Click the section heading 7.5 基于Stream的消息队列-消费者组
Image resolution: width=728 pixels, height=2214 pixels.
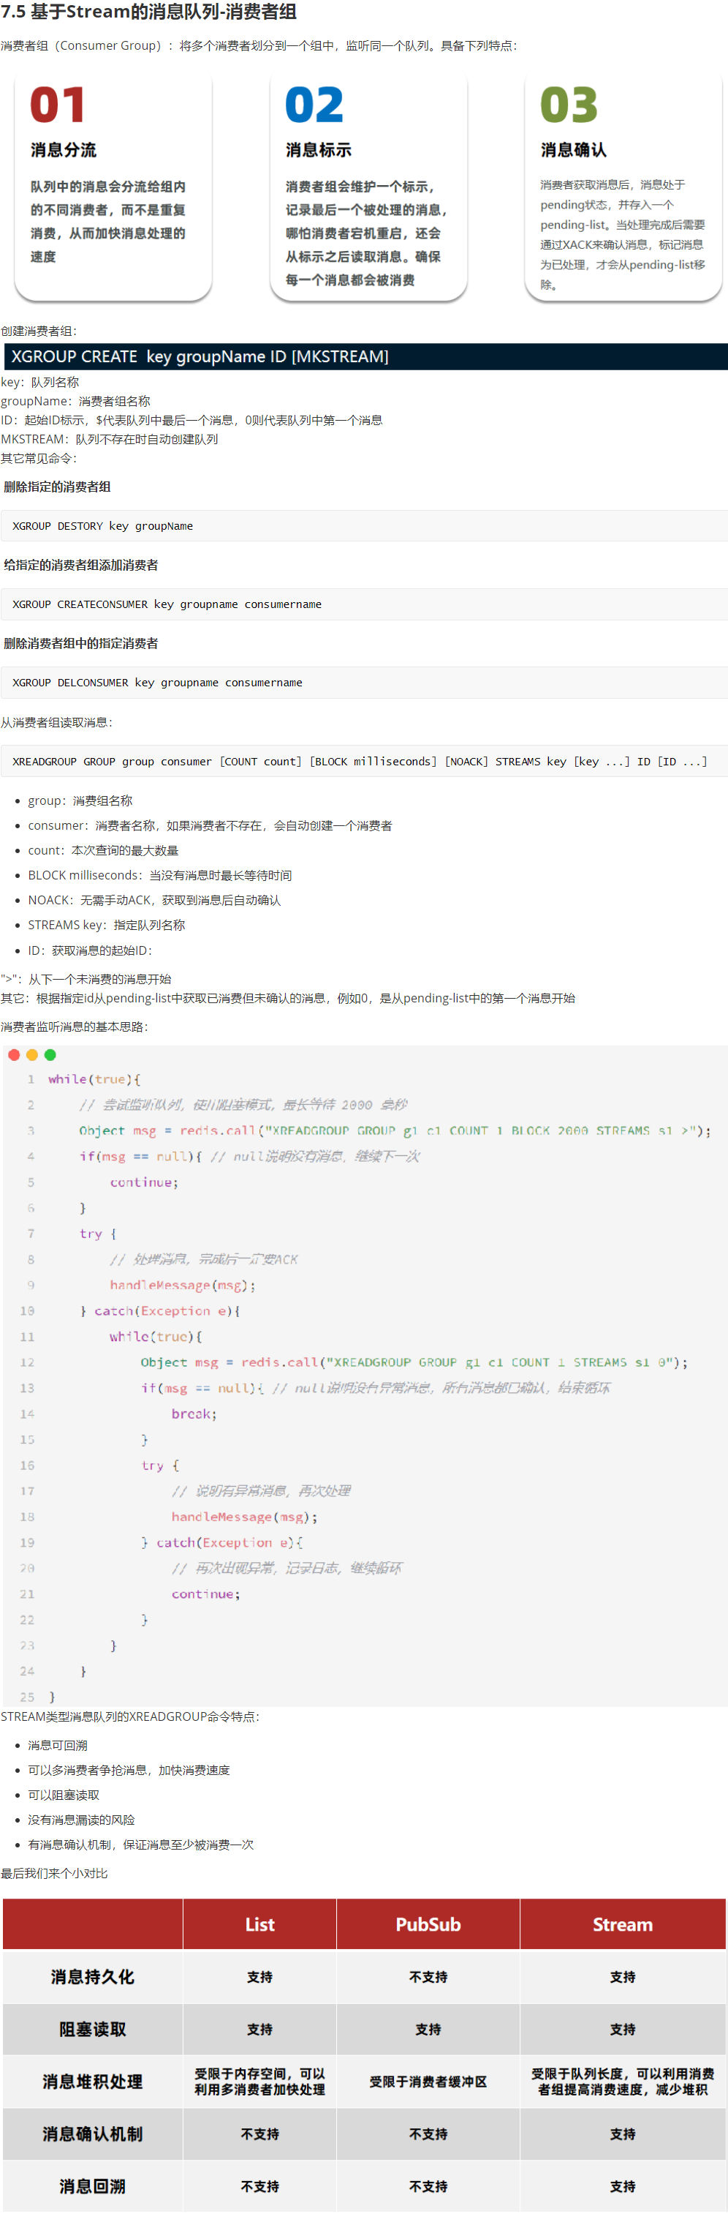pyautogui.click(x=148, y=12)
